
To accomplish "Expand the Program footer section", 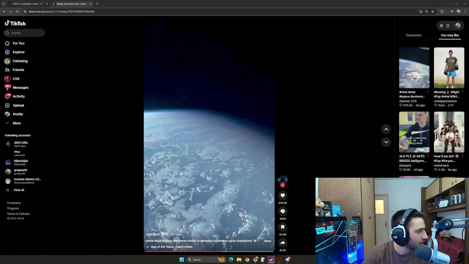I will pos(13,208).
